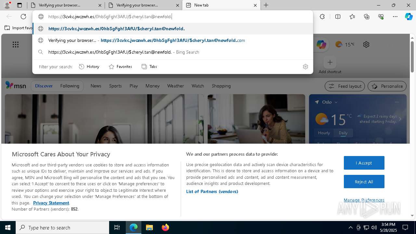Open the Privacy Statement link
This screenshot has width=416, height=234.
[x=51, y=203]
